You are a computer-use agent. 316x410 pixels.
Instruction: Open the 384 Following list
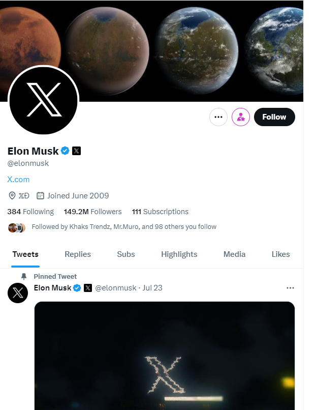(x=30, y=212)
